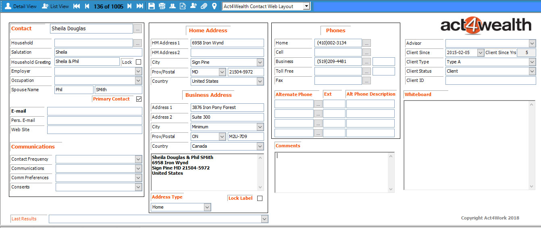Open the Contact name ellipsis button

137,29
